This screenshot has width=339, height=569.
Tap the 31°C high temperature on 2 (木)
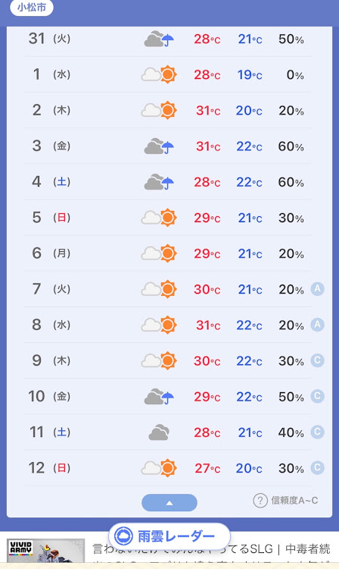pos(208,110)
